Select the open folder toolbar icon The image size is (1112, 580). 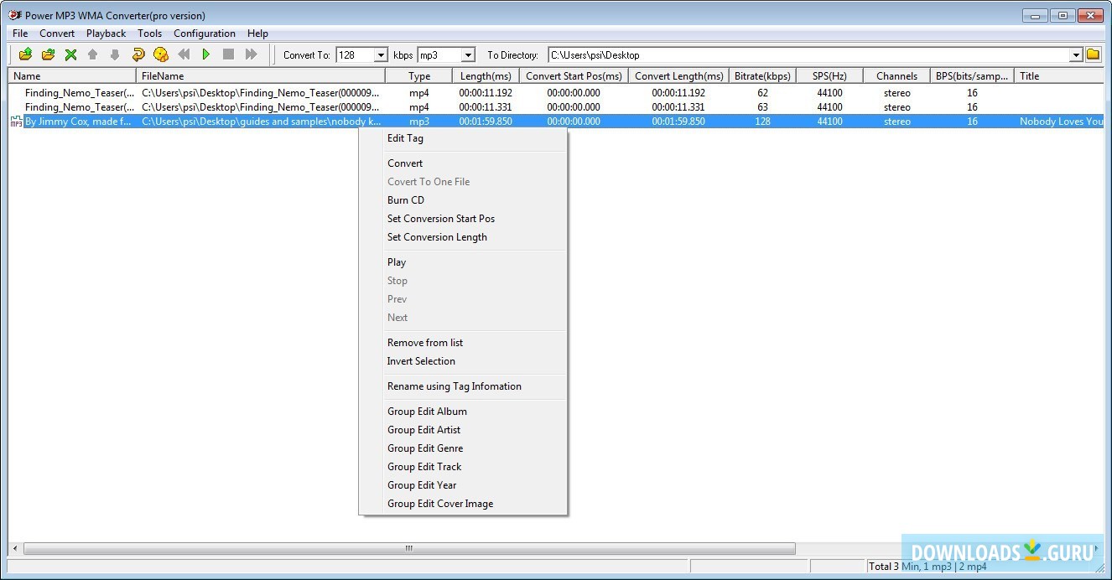47,54
